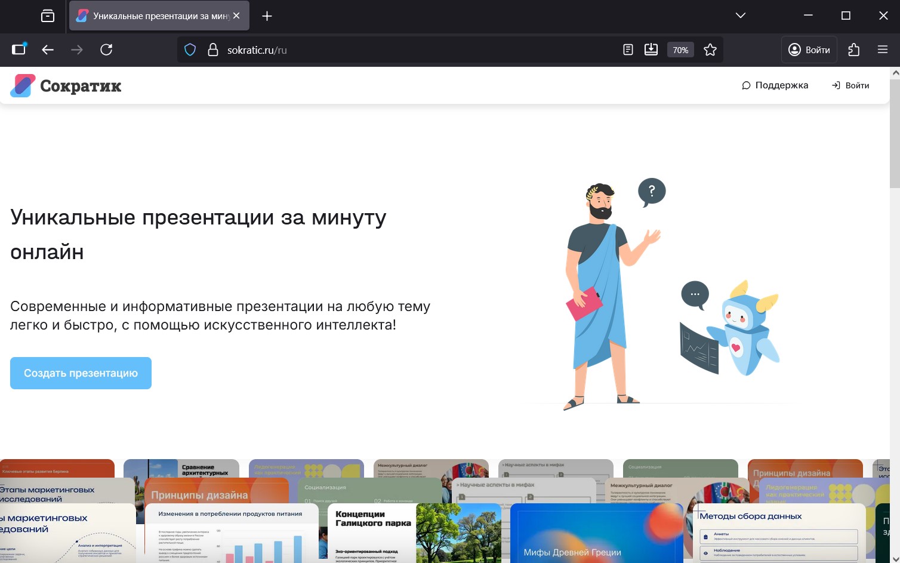This screenshot has height=563, width=900.
Task: Select the Уникальные презентации tab
Action: pyautogui.click(x=155, y=16)
